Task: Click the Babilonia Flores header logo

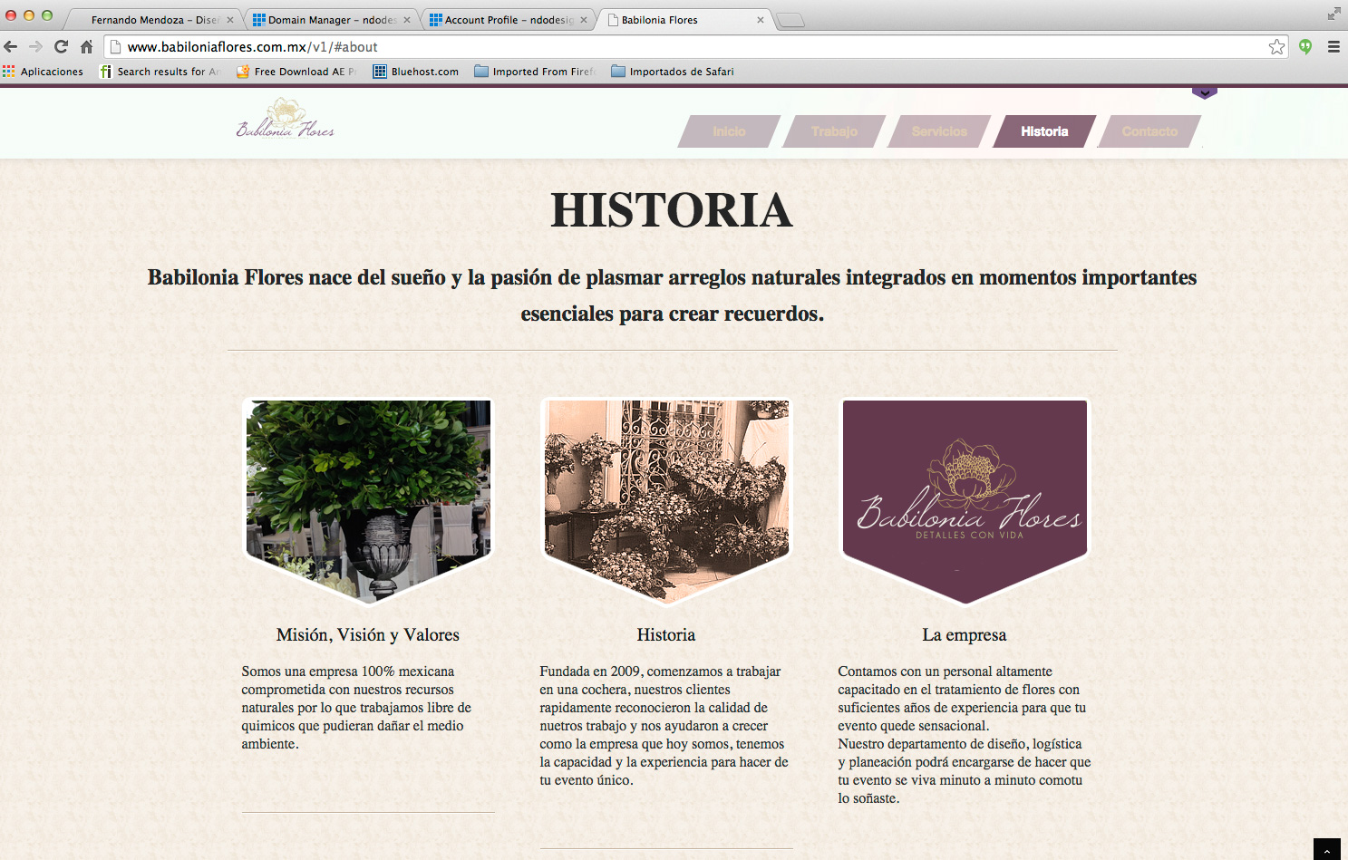Action: [x=286, y=119]
